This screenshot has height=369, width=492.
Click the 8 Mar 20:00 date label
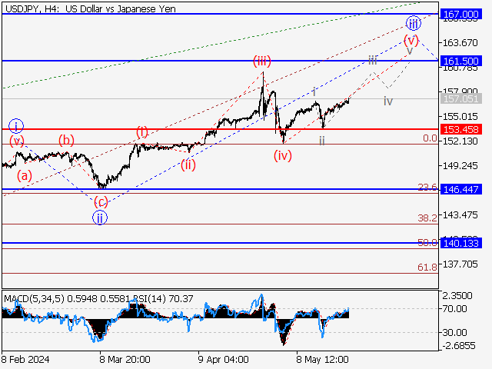125,359
